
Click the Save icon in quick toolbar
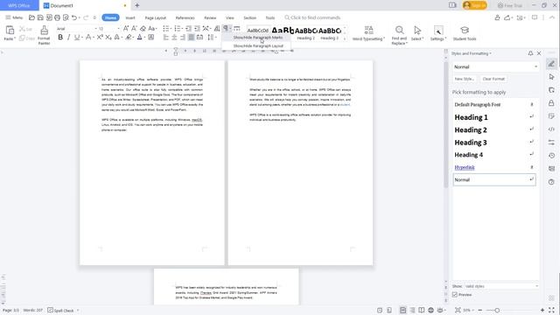[x=40, y=17]
